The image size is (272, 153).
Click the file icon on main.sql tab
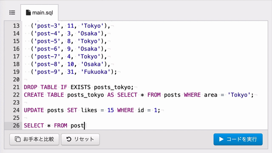click(28, 12)
